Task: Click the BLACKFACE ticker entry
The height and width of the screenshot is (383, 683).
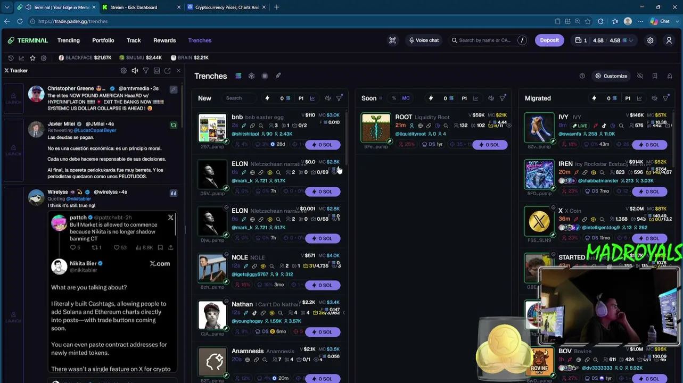Action: pyautogui.click(x=85, y=57)
